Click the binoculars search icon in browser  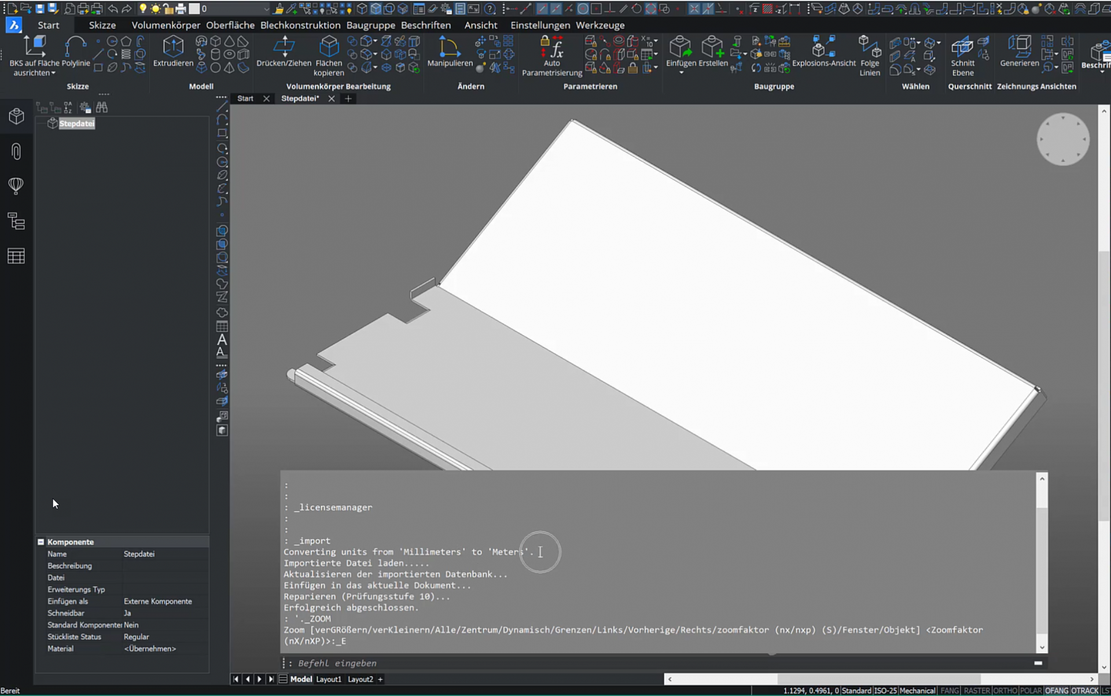102,107
